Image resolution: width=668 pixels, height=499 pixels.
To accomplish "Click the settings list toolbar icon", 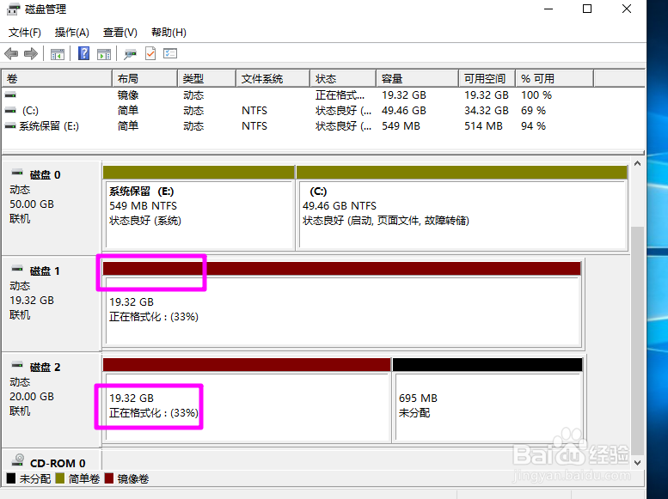I will 170,53.
